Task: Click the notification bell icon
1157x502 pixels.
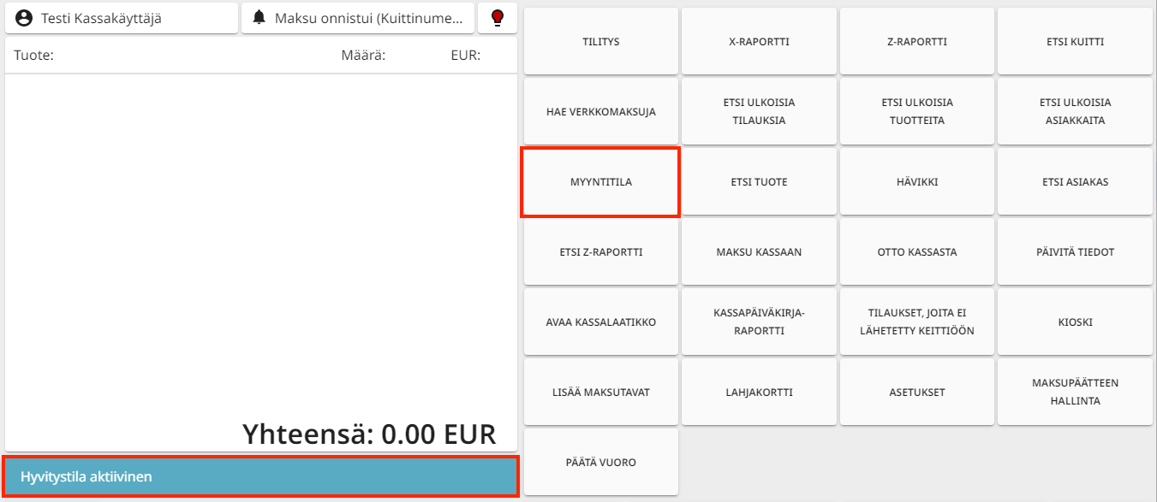Action: [259, 18]
